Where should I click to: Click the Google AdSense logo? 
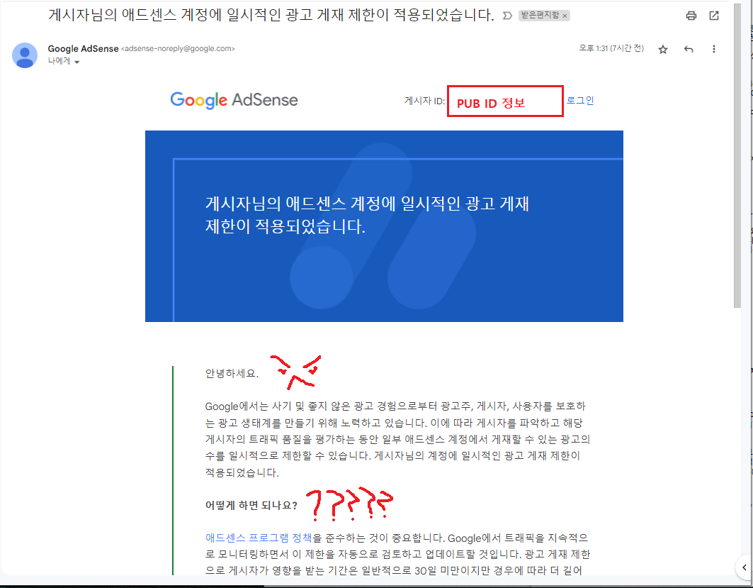tap(232, 100)
